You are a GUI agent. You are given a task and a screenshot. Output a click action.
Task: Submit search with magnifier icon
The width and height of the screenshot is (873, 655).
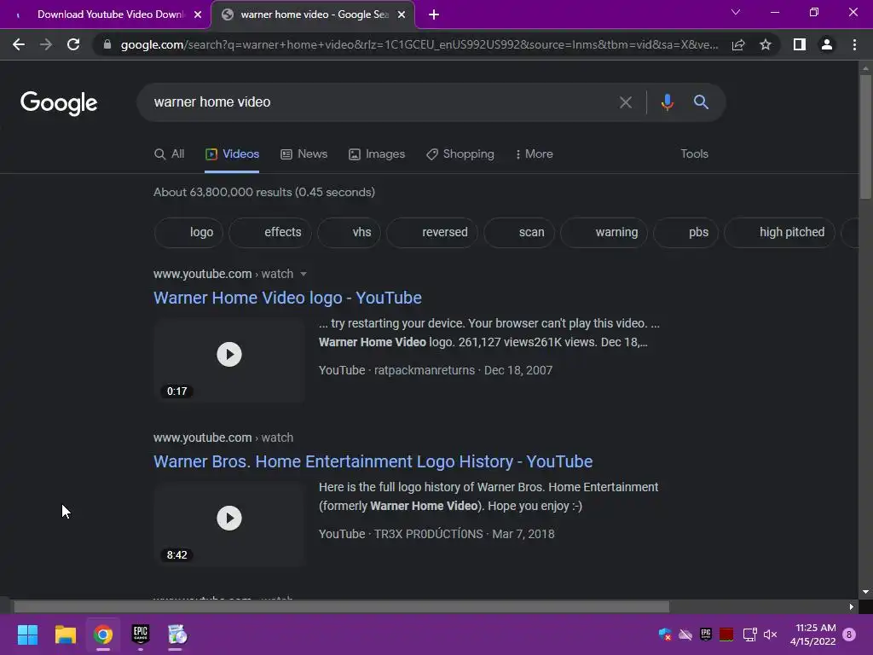701,102
